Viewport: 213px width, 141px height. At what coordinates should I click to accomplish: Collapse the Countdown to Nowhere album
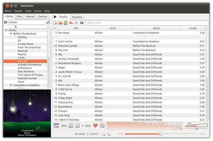click(11, 85)
